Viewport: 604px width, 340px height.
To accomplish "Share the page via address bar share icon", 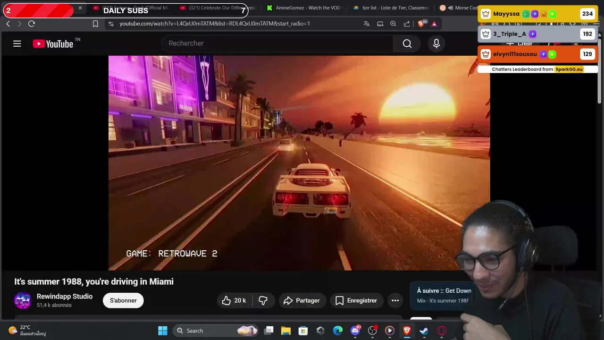I will [407, 24].
